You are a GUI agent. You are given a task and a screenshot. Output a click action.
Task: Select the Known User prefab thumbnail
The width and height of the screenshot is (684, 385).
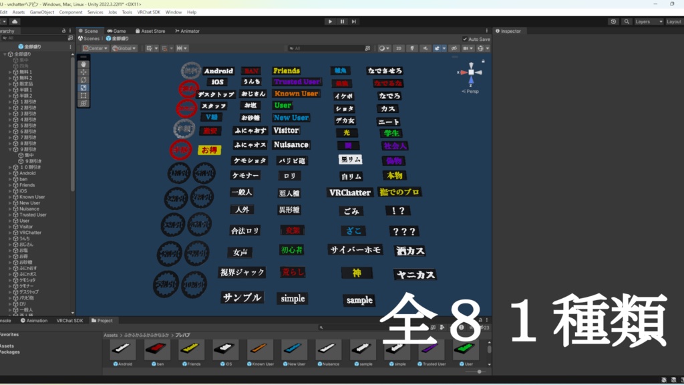(260, 349)
